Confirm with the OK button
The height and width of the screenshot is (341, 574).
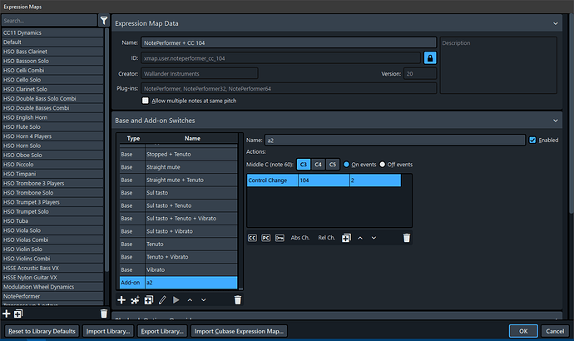pyautogui.click(x=523, y=331)
